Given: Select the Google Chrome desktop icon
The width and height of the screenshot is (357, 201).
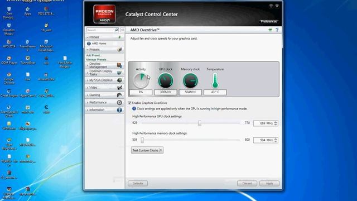Looking at the screenshot, I should coord(9,78).
